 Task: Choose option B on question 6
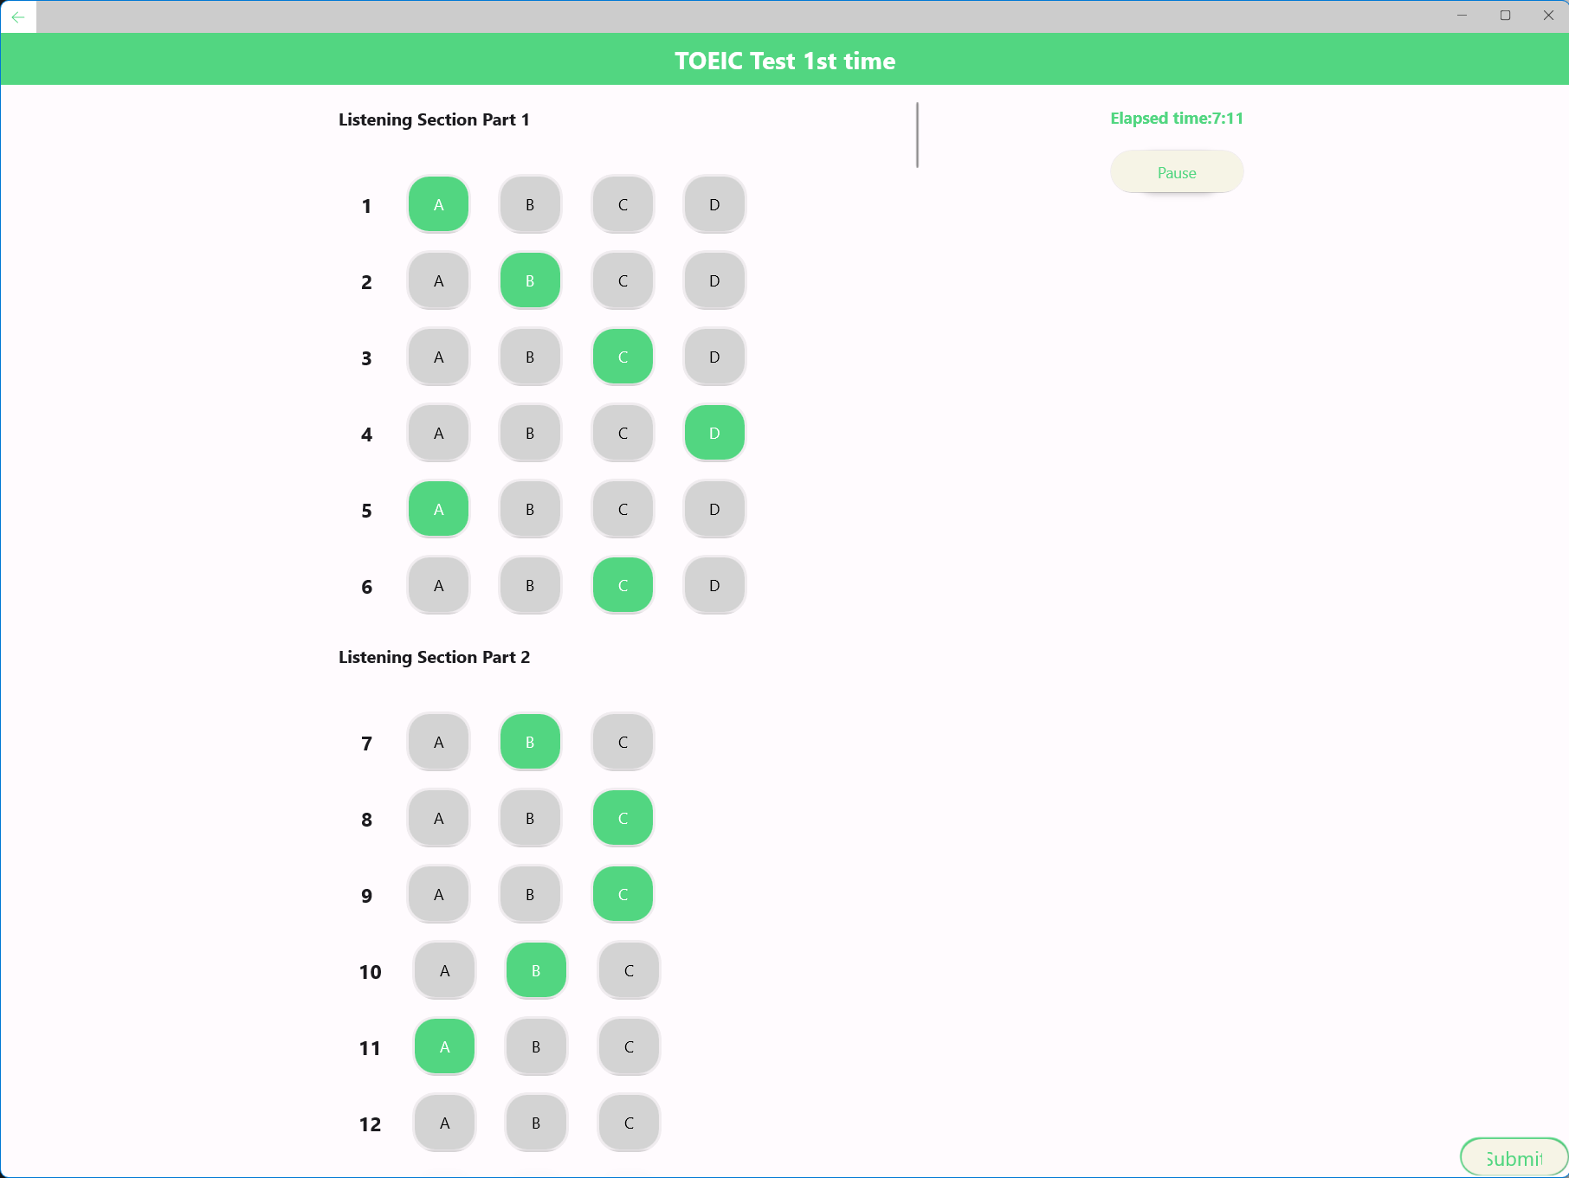(530, 586)
